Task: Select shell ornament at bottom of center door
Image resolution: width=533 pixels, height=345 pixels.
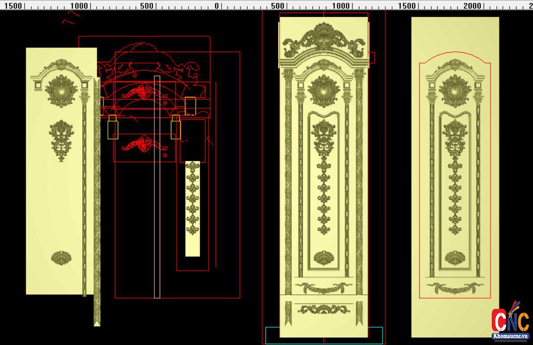Action: (324, 258)
